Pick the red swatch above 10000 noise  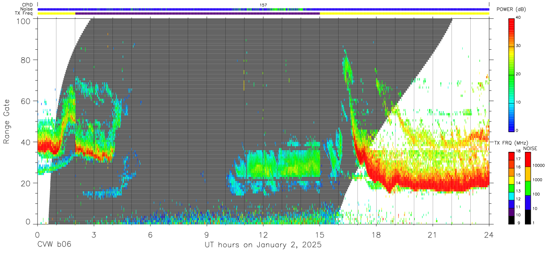(x=527, y=159)
